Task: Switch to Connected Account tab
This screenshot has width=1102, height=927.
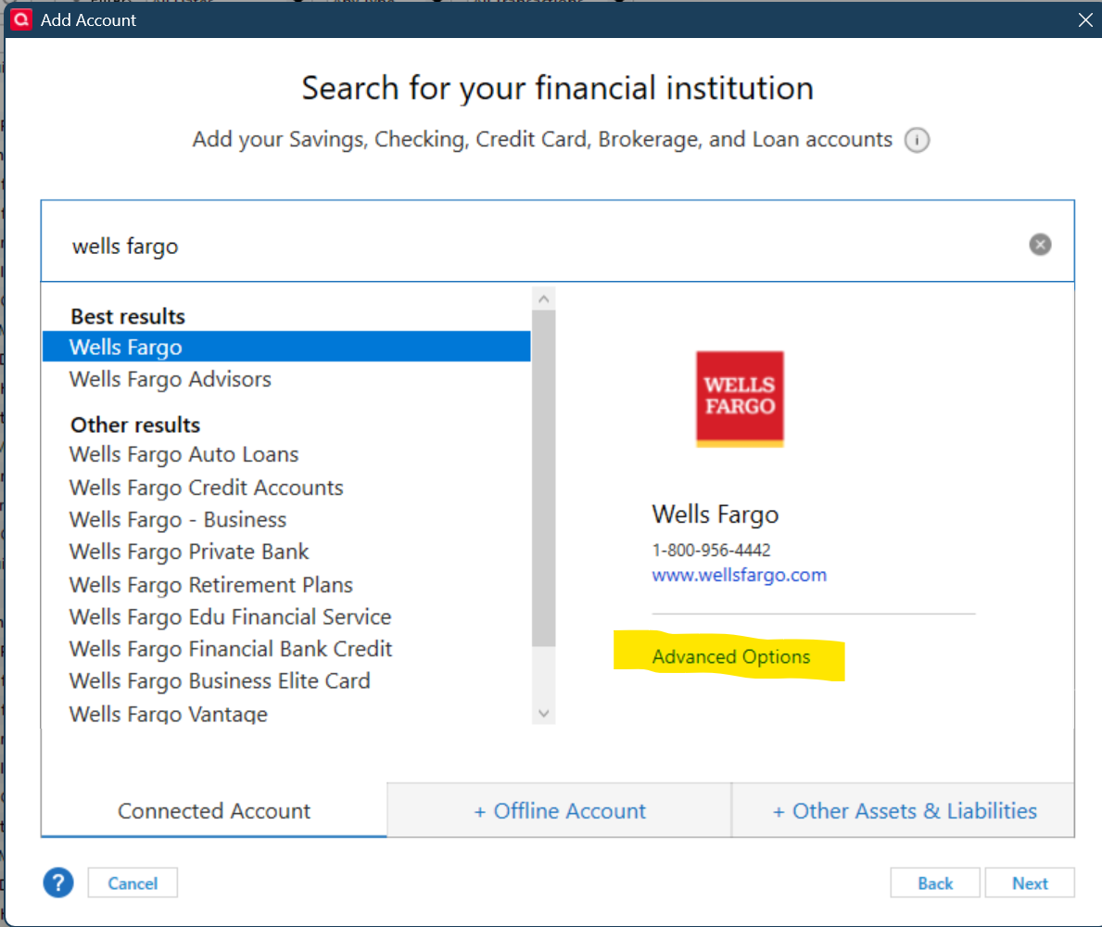Action: pyautogui.click(x=214, y=810)
